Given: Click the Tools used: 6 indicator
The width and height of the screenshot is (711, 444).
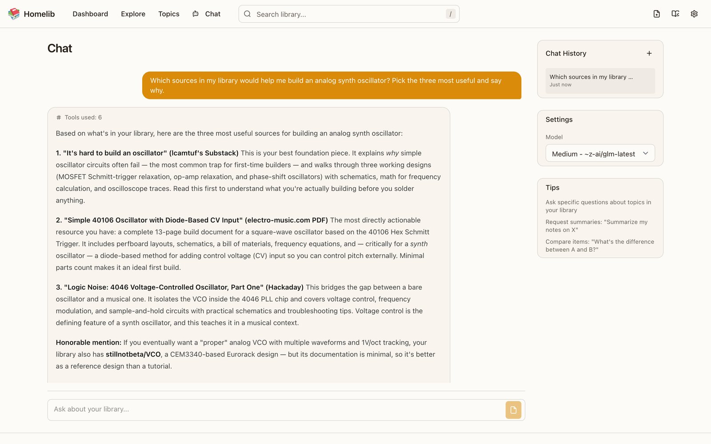Looking at the screenshot, I should click(79, 117).
